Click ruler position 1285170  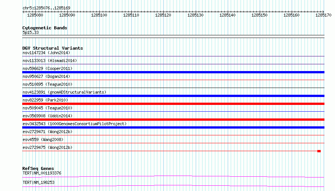(323, 15)
